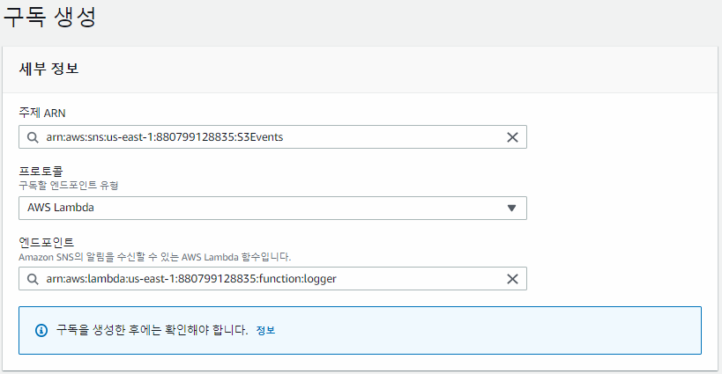The image size is (722, 374).
Task: Focus the endpoint function:logger input
Action: point(272,278)
